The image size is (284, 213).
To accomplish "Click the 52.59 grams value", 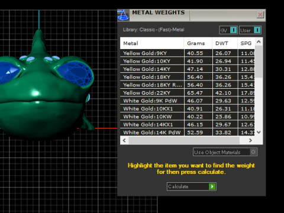I will (195, 133).
